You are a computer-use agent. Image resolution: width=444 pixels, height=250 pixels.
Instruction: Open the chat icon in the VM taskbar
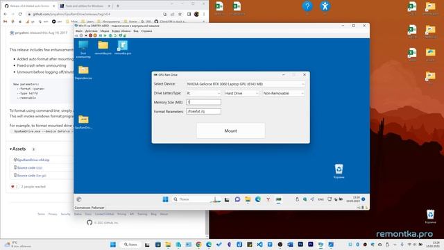coord(237,199)
